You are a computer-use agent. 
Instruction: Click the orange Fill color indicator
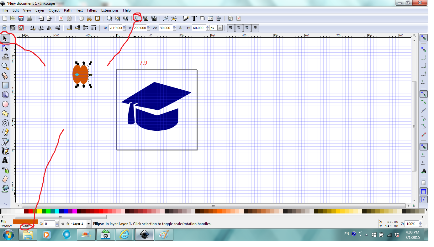point(26,222)
